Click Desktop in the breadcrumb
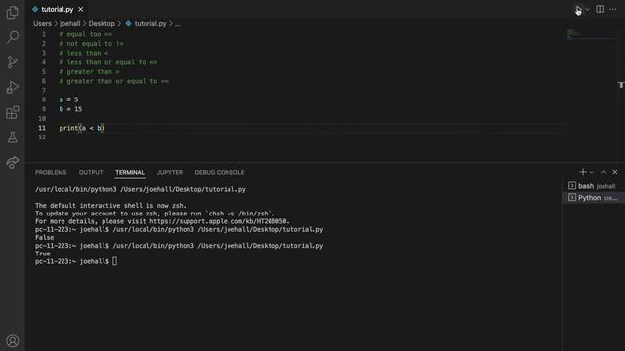This screenshot has height=351, width=625. coord(102,23)
